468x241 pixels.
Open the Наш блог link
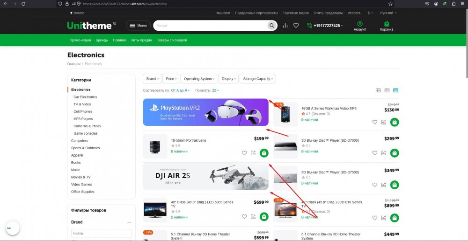click(x=223, y=13)
